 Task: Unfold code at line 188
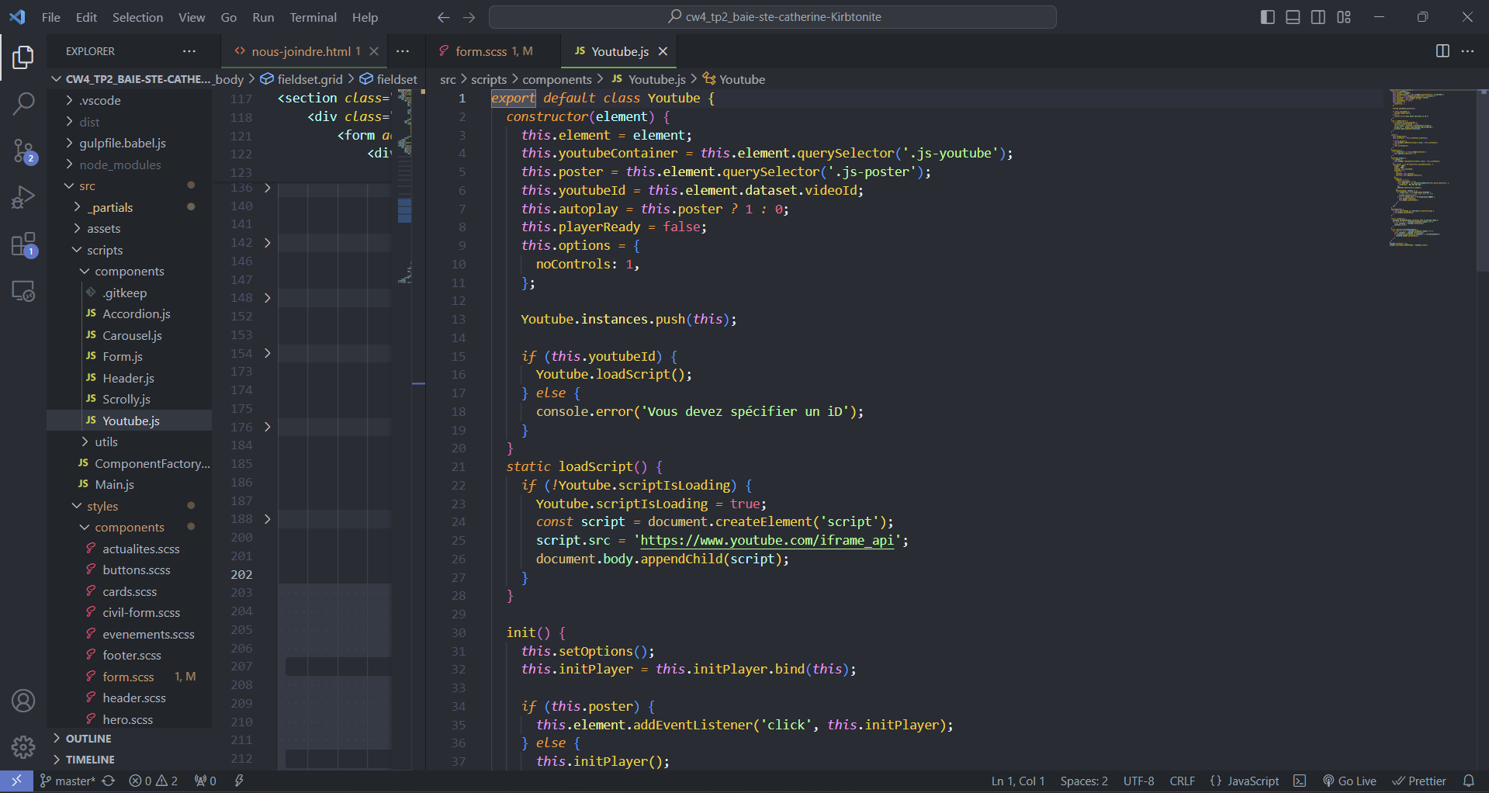coord(268,519)
